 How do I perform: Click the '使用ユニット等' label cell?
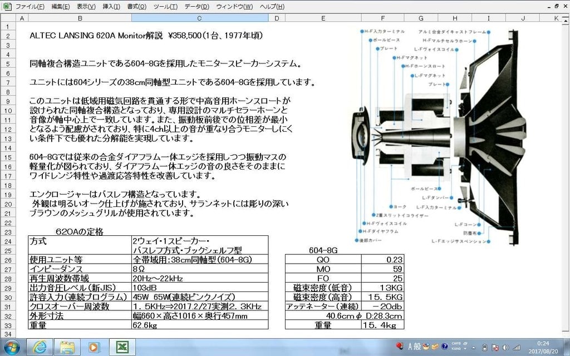click(80, 260)
